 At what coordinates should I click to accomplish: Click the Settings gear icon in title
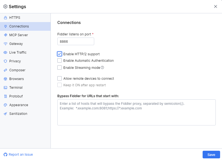(5, 6)
